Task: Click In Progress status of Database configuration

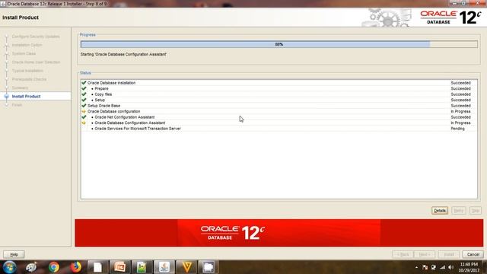Action: click(460, 111)
